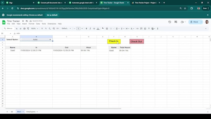This screenshot has height=119, width=211.
Task: Click the Insert link icon
Action: 137,29
